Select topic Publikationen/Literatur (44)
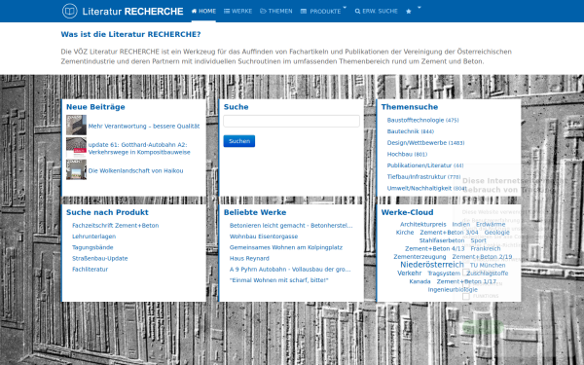 click(425, 165)
